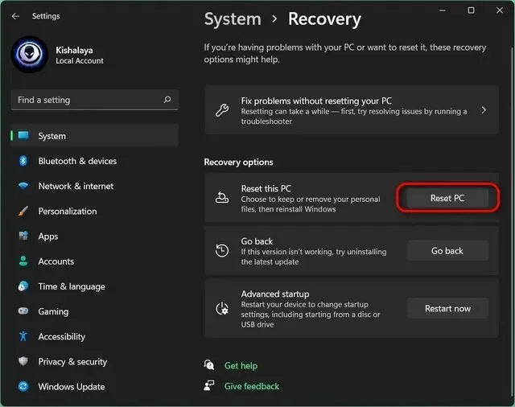This screenshot has width=515, height=407.
Task: Click the Get help headset icon
Action: 209,365
